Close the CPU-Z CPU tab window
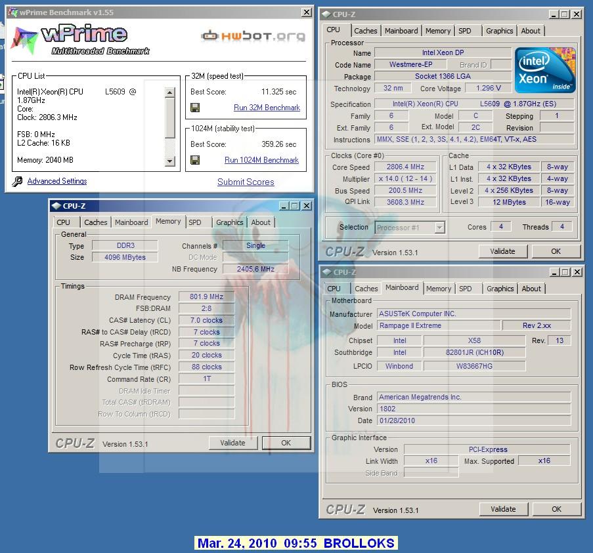The height and width of the screenshot is (553, 593). point(577,14)
